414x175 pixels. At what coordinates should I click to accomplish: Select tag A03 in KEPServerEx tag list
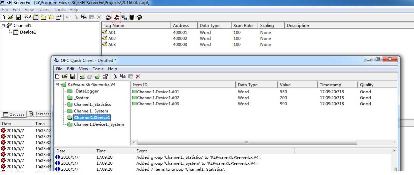[112, 45]
